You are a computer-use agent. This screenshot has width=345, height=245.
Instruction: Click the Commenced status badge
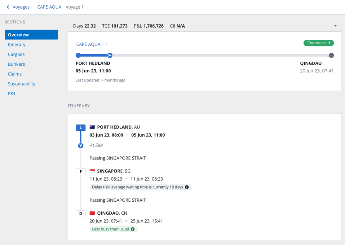point(319,43)
